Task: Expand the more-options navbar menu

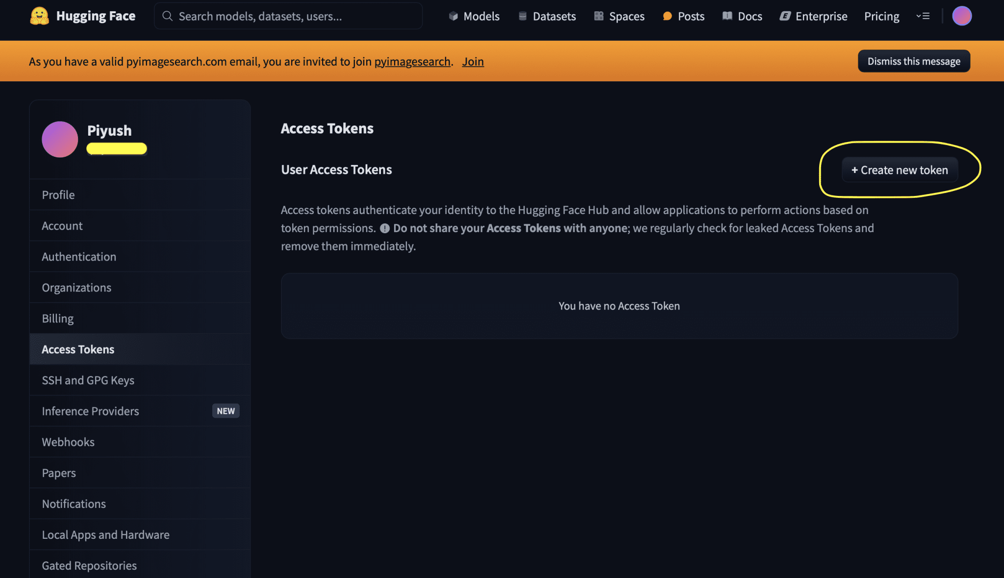Action: pyautogui.click(x=923, y=16)
